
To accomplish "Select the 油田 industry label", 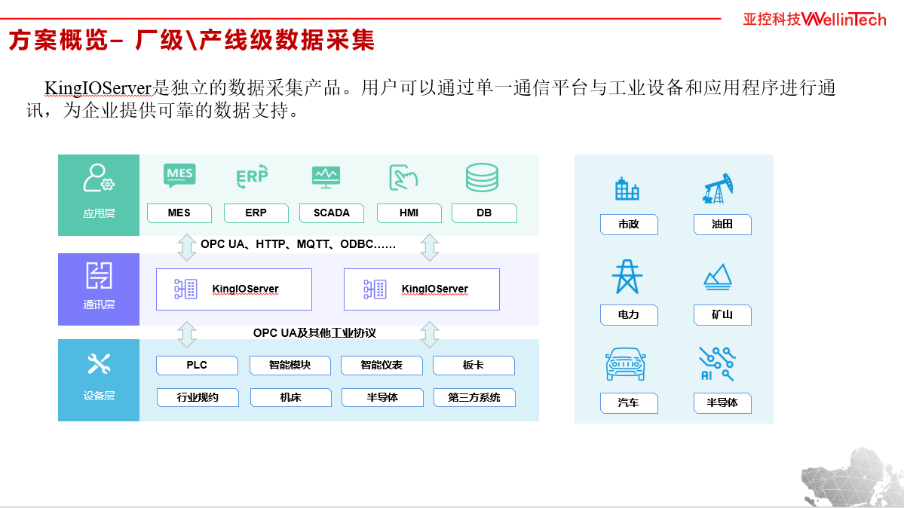I will 722,225.
